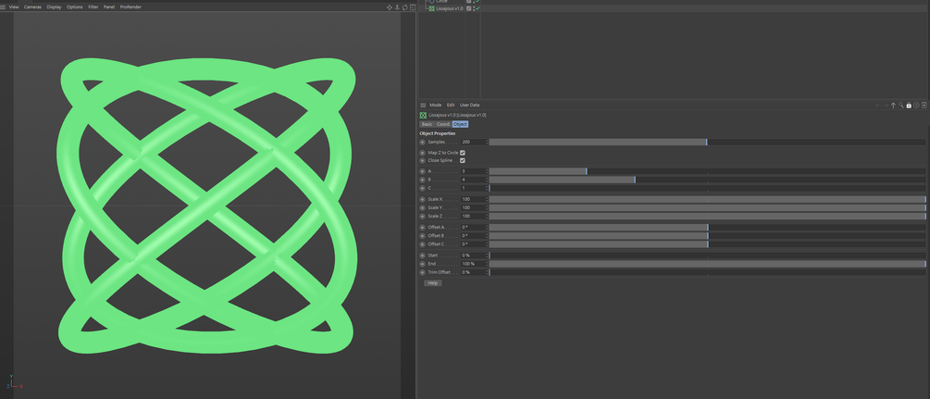This screenshot has height=399, width=930.
Task: Open the attribute manager hamburger menu icon
Action: 424,106
